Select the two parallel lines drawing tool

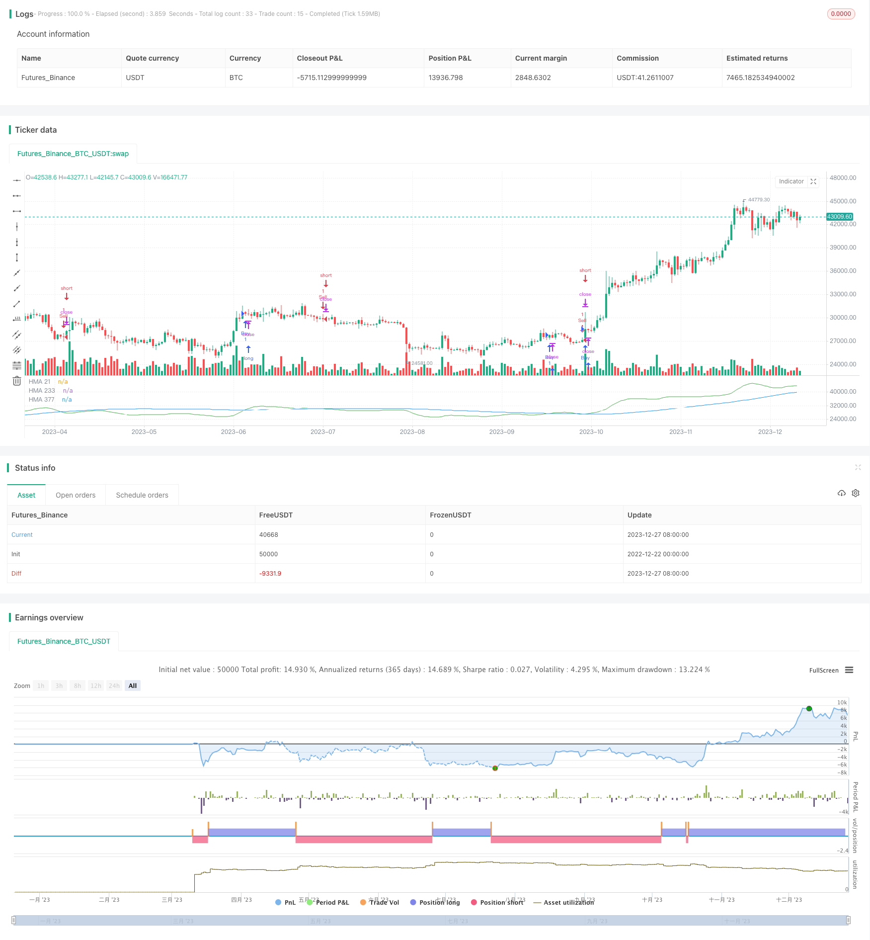17,335
